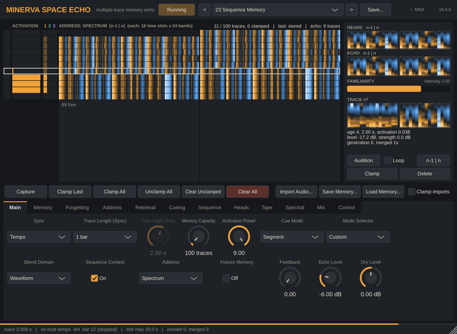The width and height of the screenshot is (457, 334).
Task: Click the slot max 20.0 s status entry
Action: click(x=142, y=329)
